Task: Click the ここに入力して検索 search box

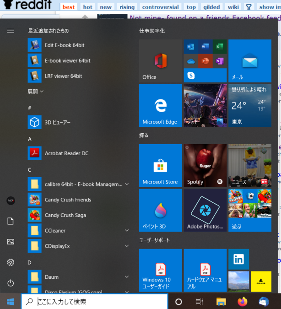Action: point(95,302)
